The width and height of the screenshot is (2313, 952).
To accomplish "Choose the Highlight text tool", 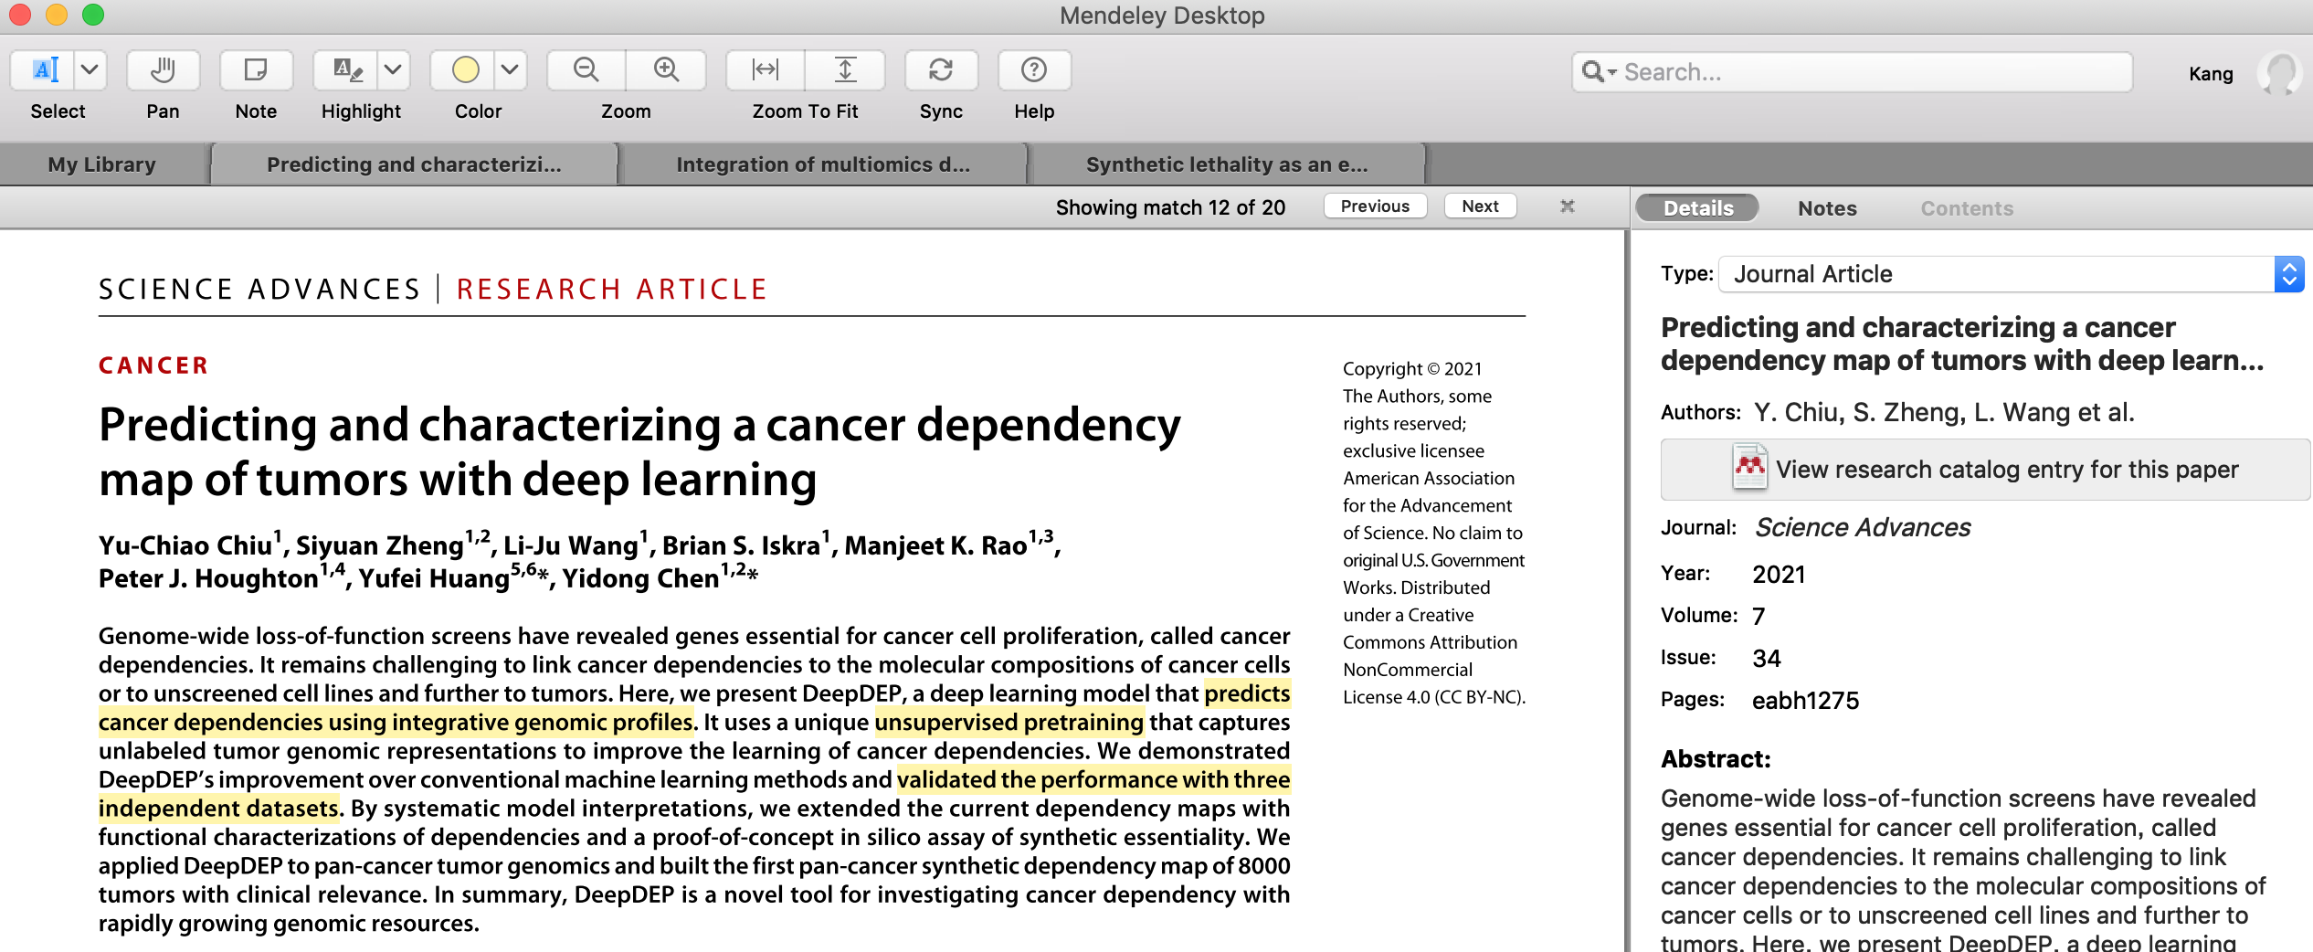I will tap(346, 70).
